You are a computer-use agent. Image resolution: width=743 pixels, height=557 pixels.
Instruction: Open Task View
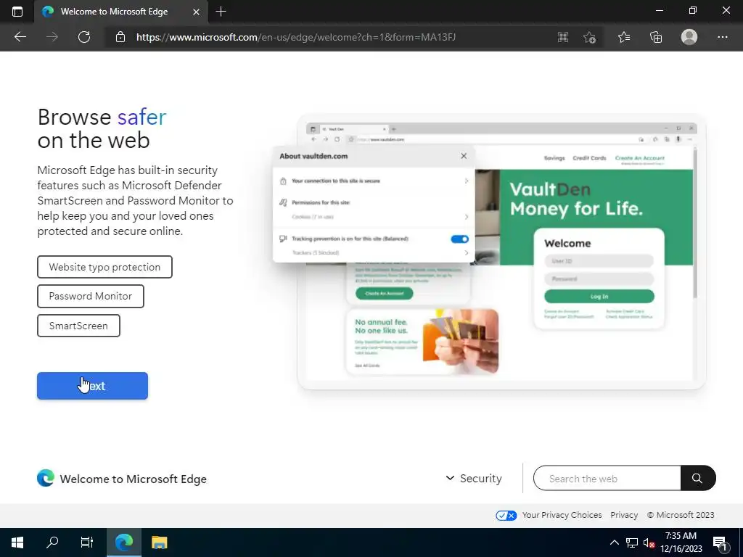[87, 542]
